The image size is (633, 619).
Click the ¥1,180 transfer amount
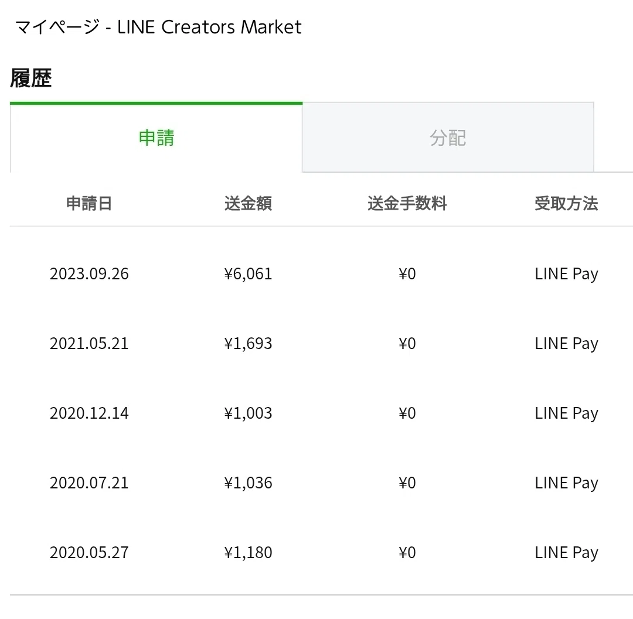(x=248, y=553)
